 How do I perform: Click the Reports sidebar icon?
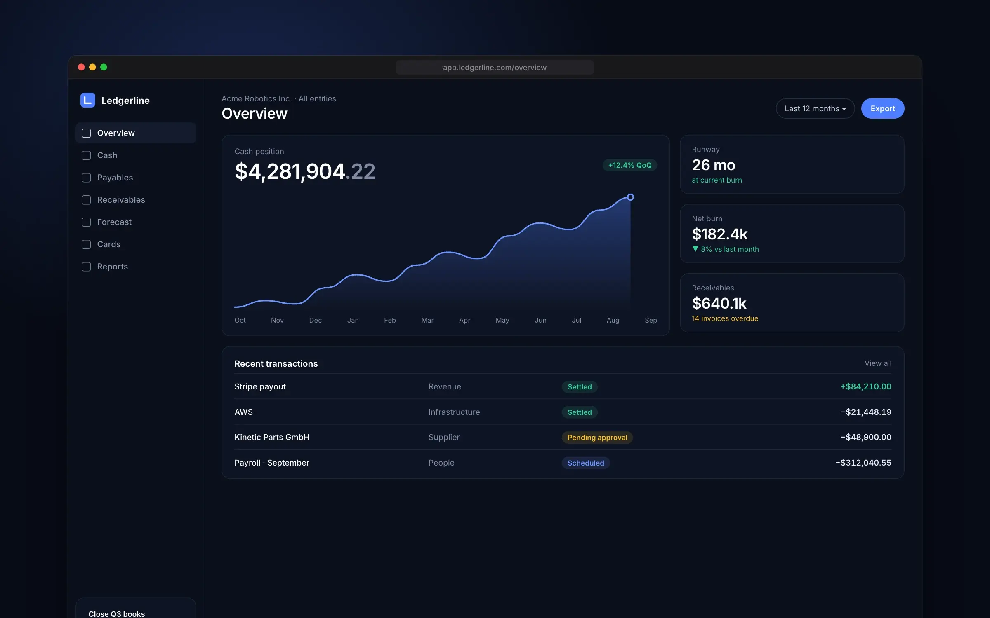86,267
